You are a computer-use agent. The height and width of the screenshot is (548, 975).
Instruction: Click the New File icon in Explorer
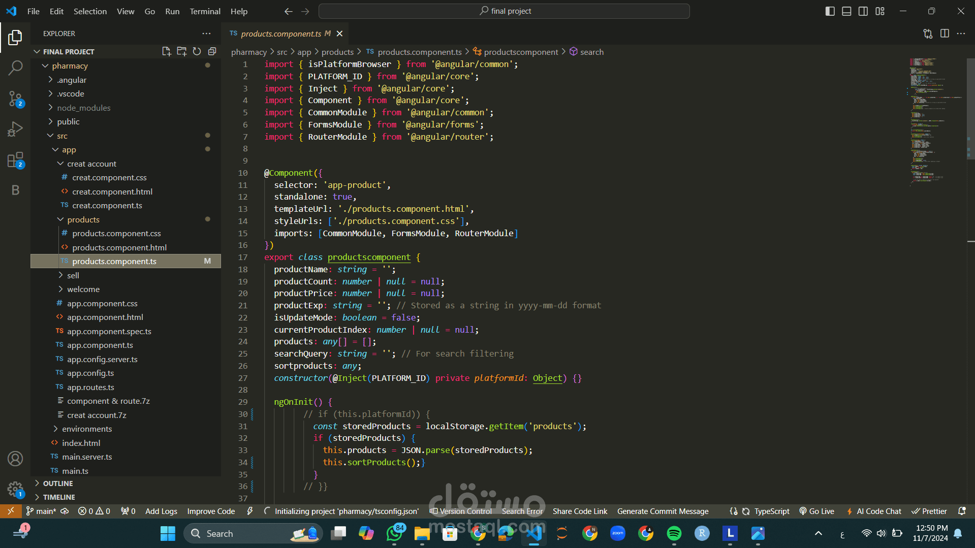coord(166,51)
